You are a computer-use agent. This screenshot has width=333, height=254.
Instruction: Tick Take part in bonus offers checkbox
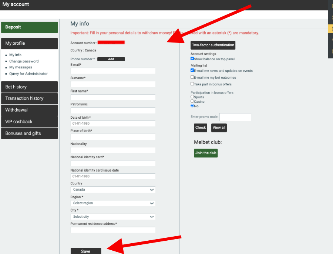(192, 84)
